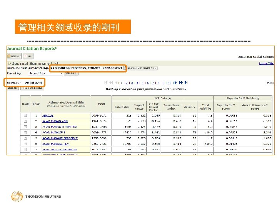277x207 pixels.
Task: Jump back ten pages double-arrow
Action: (111, 82)
